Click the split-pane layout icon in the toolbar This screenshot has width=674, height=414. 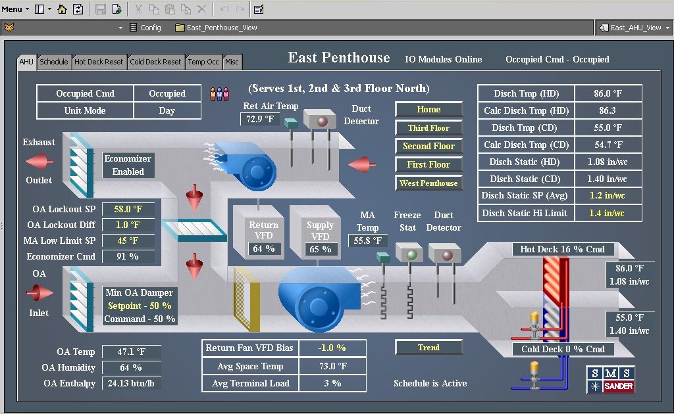39,9
